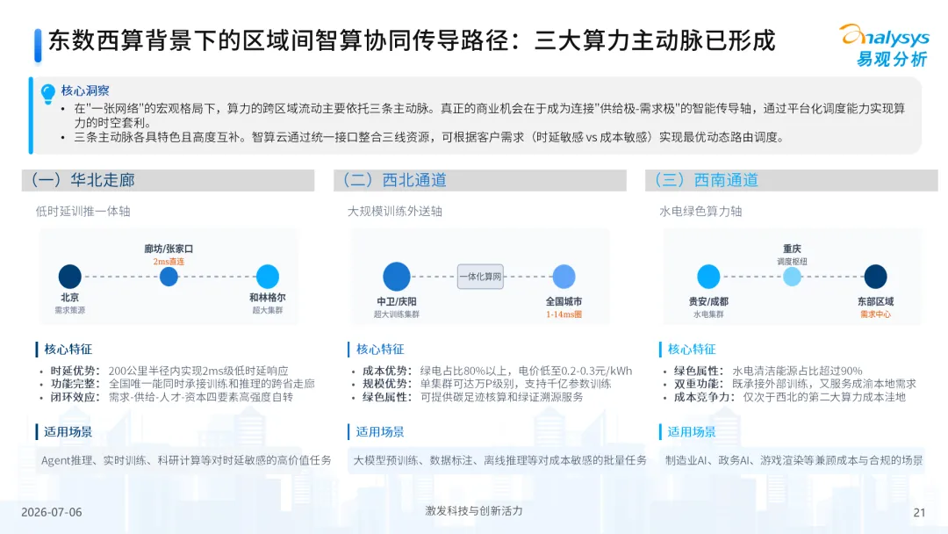The image size is (948, 534).
Task: Click the 大模型预训练 scenario text box
Action: click(499, 460)
